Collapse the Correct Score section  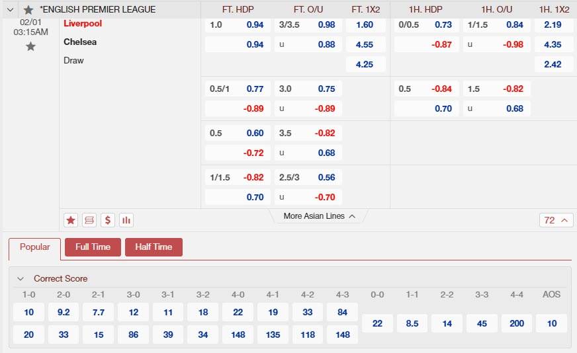[21, 279]
